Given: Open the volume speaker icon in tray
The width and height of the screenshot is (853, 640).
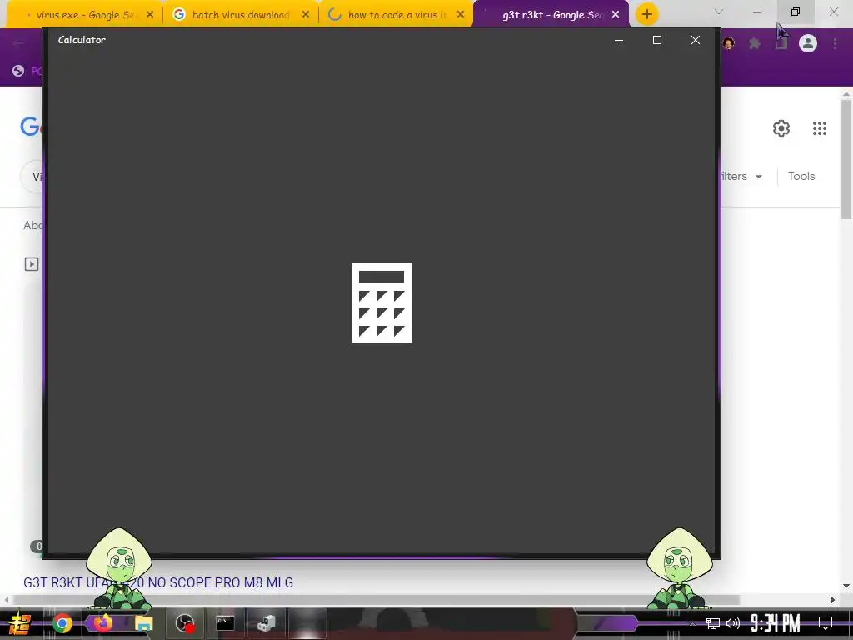Looking at the screenshot, I should point(733,623).
